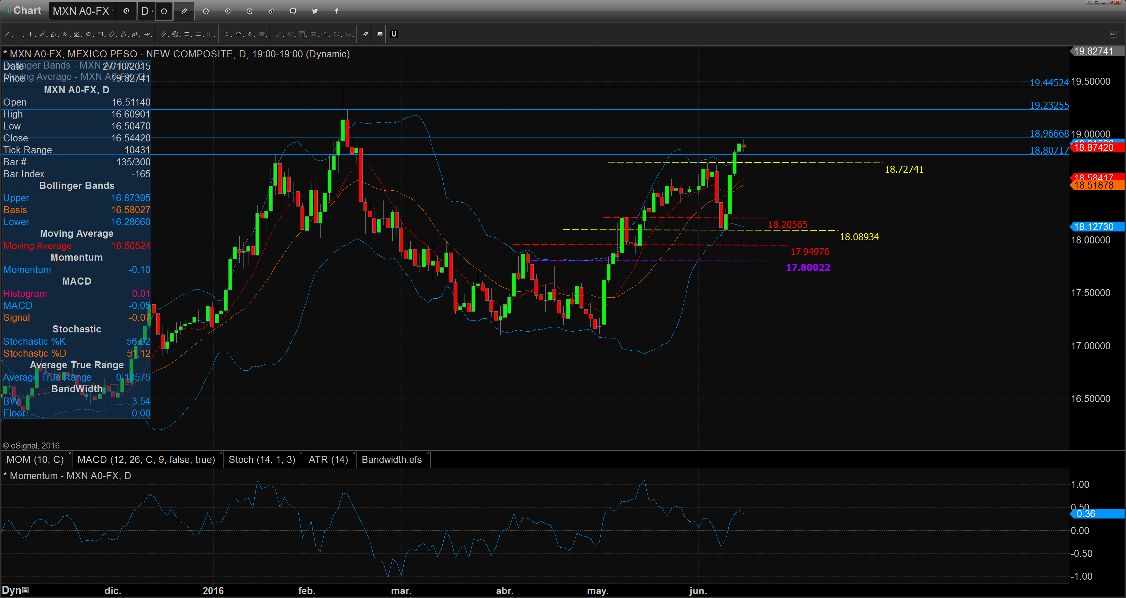
Task: Click the 18.12730 lower band price marker
Action: point(1097,227)
